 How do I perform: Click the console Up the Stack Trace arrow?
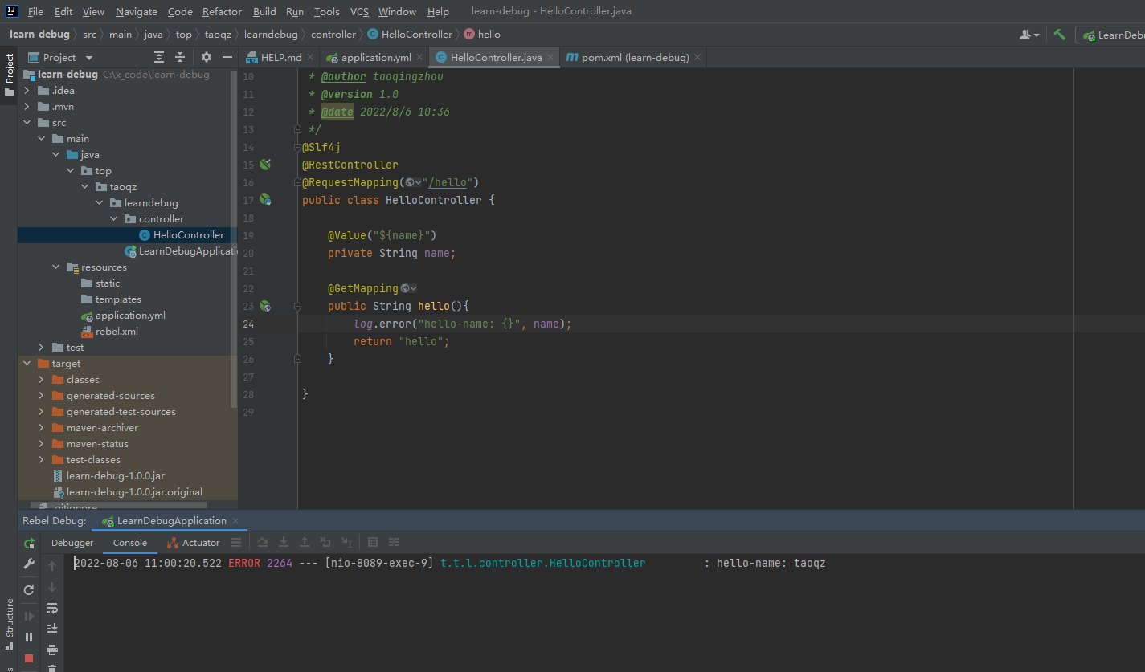(x=52, y=566)
